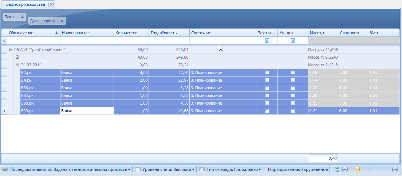Toggle the Заявка filter checkbox
This screenshot has width=402, height=176.
click(x=267, y=40)
